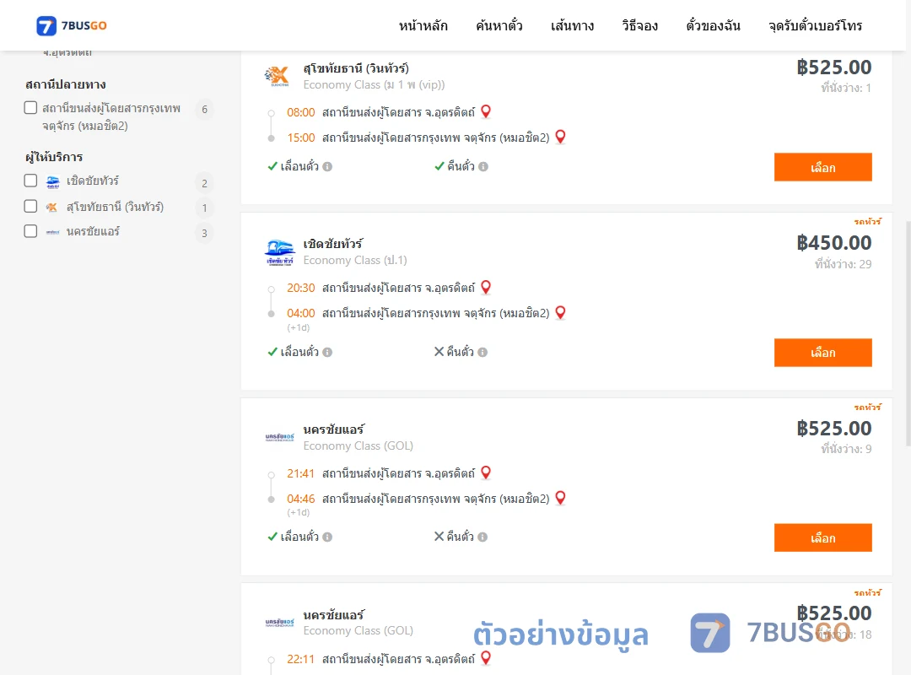Open the เส้นทาง menu item

click(x=572, y=25)
